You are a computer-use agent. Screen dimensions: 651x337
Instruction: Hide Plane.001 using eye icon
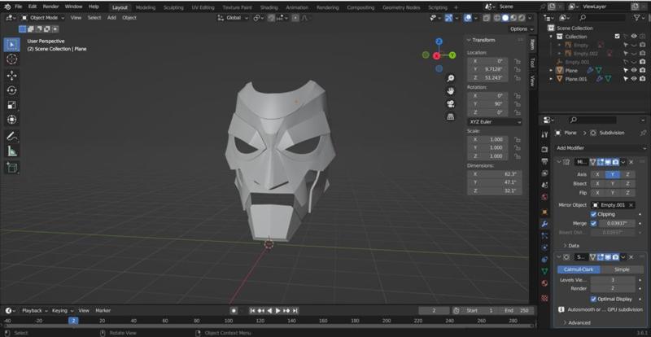coord(634,78)
